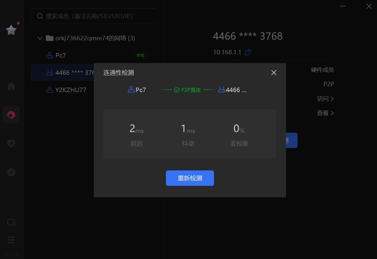Close the application window
The width and height of the screenshot is (377, 259).
pos(369,6)
